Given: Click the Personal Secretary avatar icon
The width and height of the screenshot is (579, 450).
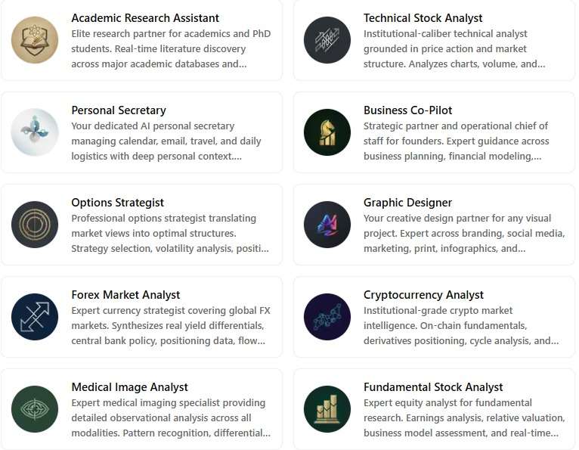Looking at the screenshot, I should tap(35, 132).
